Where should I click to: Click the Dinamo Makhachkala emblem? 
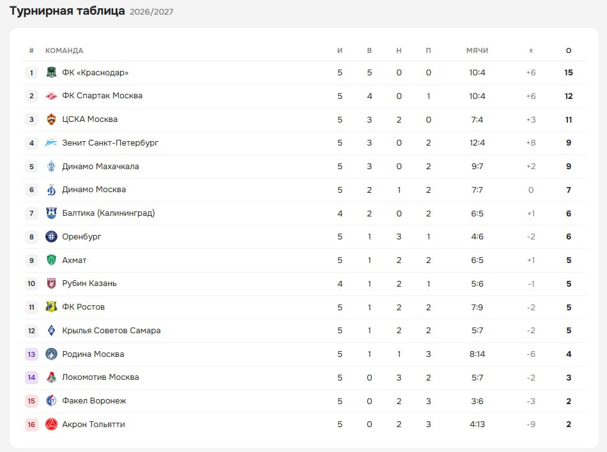51,166
